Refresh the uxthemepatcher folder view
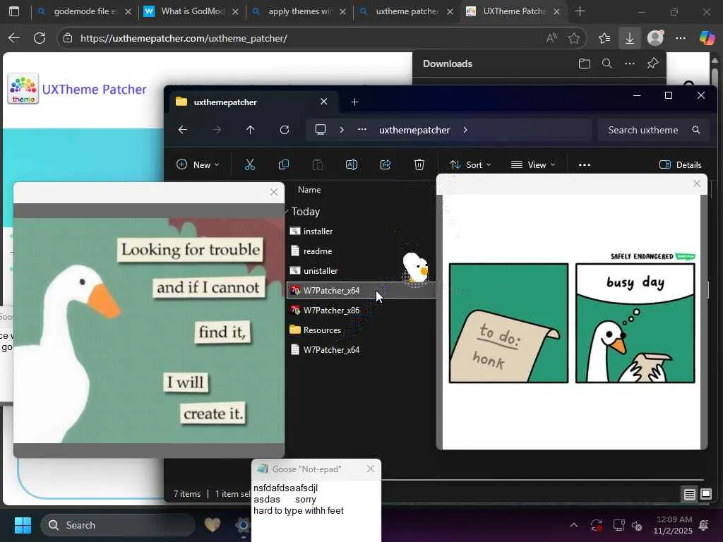Image resolution: width=723 pixels, height=542 pixels. pyautogui.click(x=285, y=130)
